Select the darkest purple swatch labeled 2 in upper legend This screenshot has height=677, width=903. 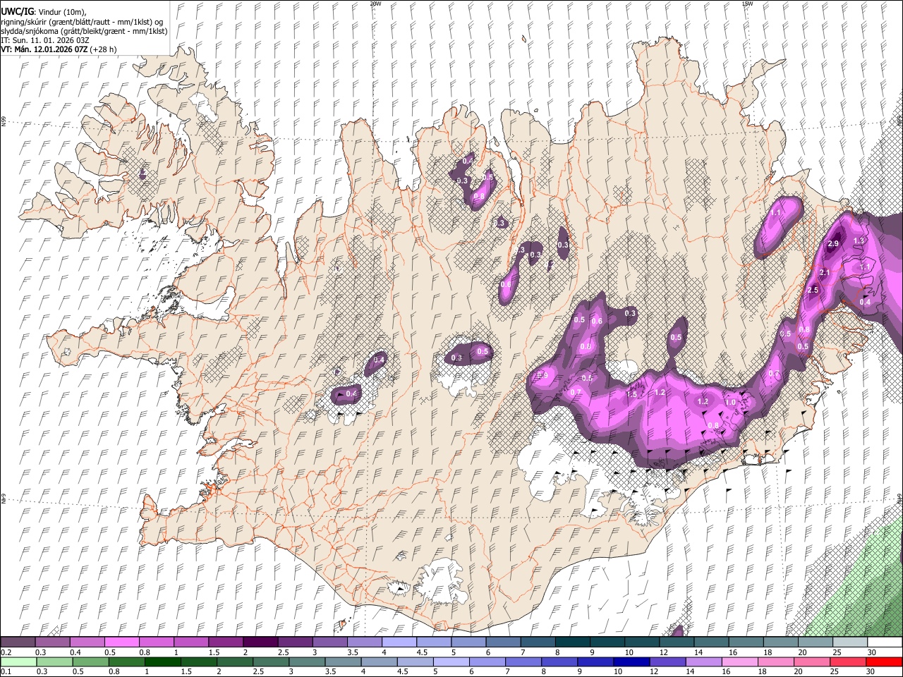pos(260,642)
